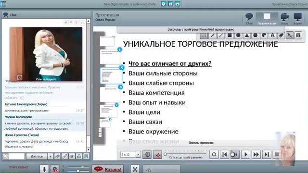Click the lock icon in top bar
The image size is (308, 173).
pyautogui.click(x=170, y=4)
